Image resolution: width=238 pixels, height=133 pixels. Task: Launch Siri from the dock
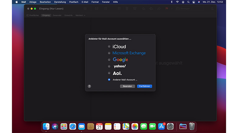pyautogui.click(x=55, y=126)
